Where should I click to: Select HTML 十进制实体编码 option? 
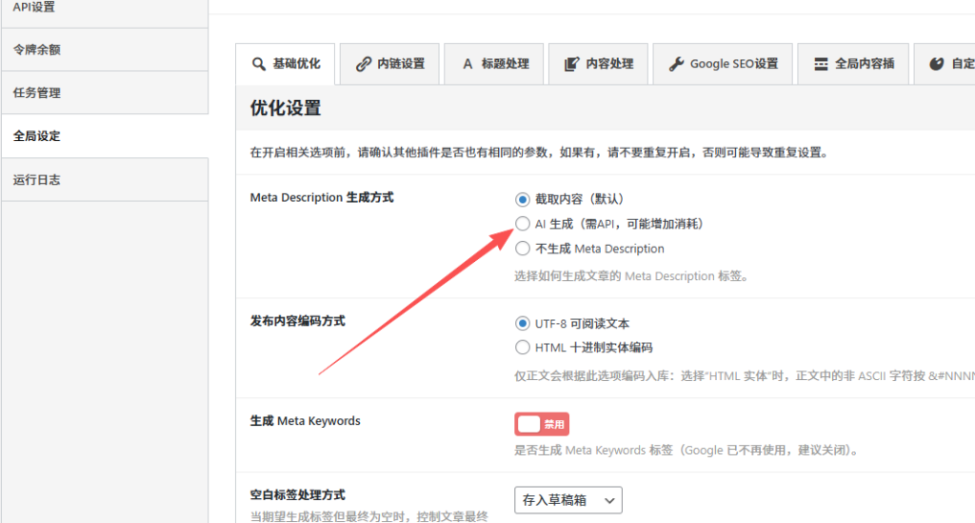click(522, 348)
